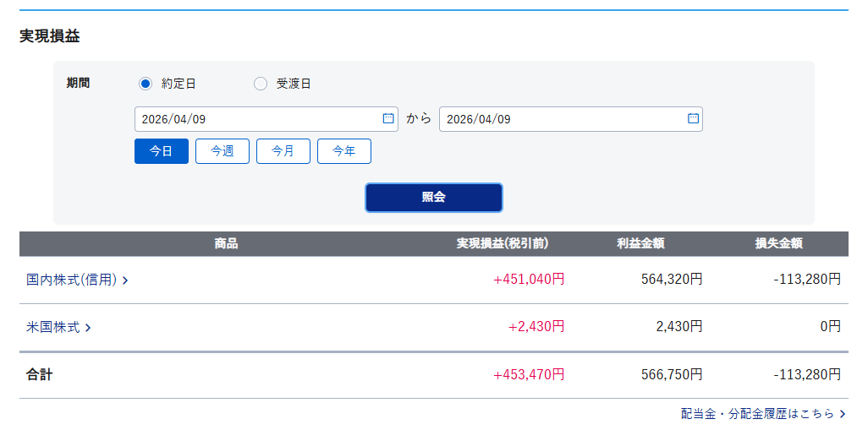Open the start date calendar picker

[388, 119]
